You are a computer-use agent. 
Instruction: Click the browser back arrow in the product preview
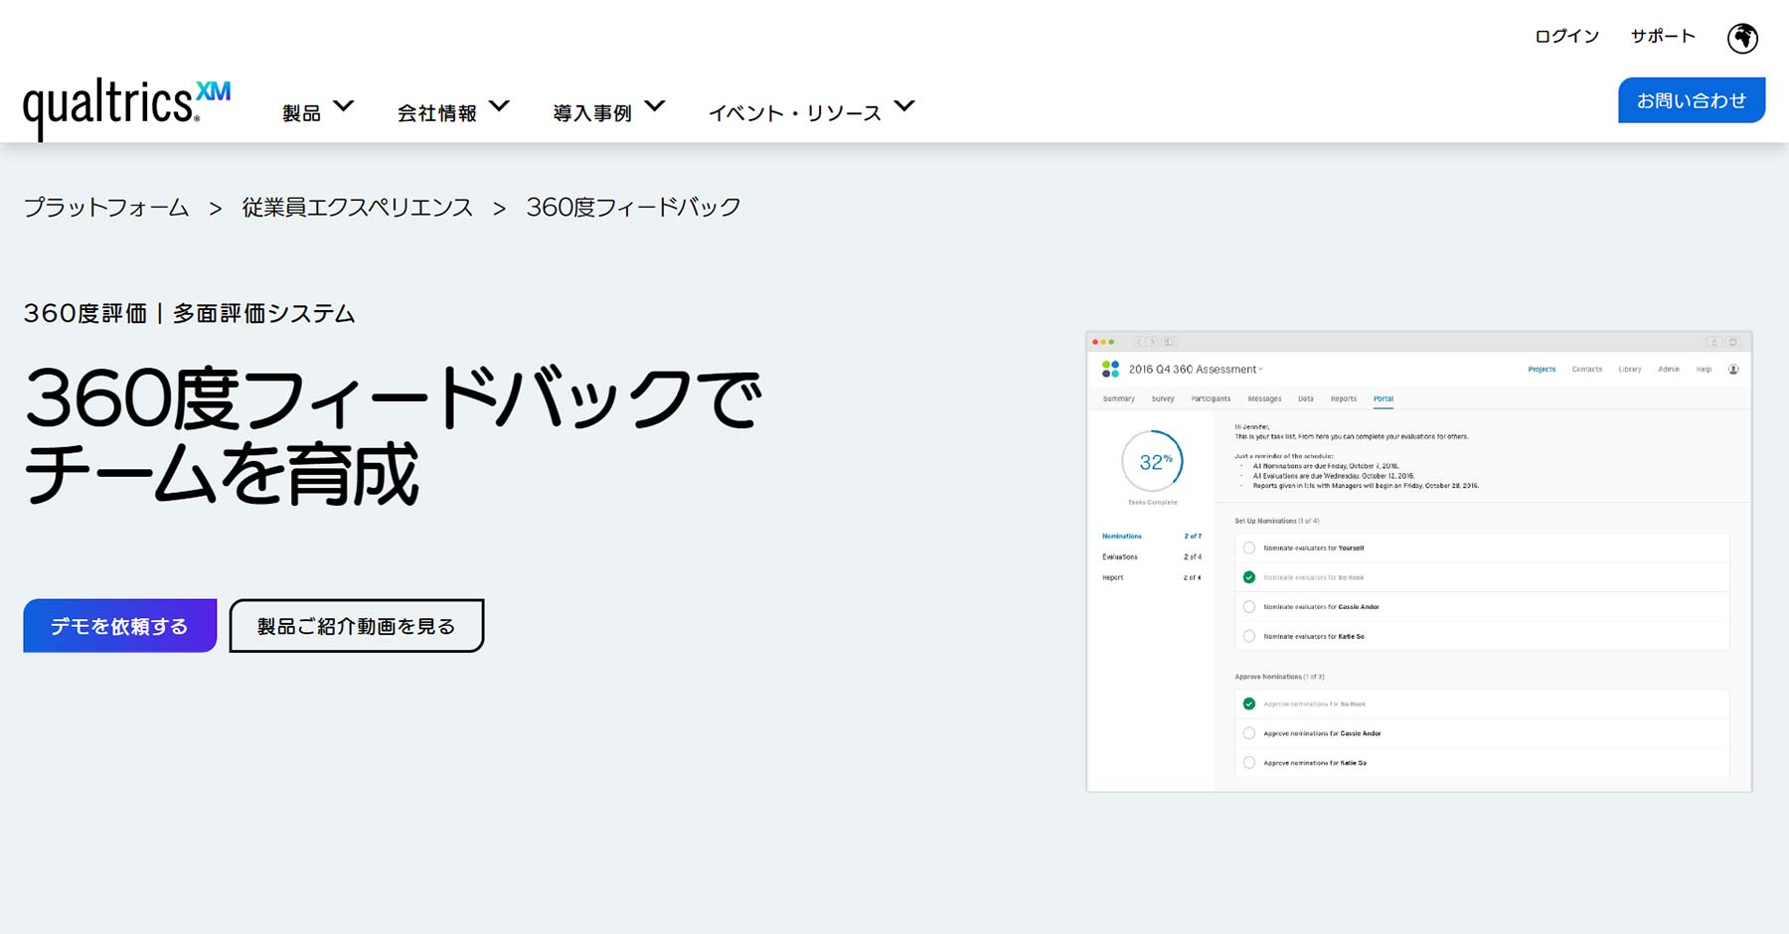point(1139,342)
